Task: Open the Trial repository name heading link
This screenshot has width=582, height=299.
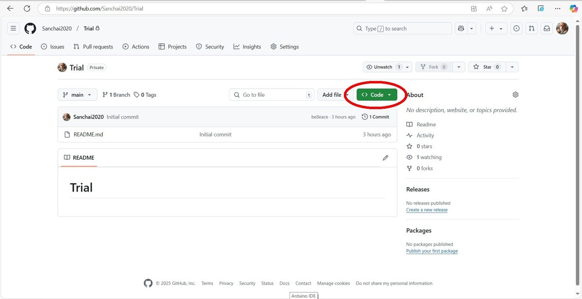Action: [77, 68]
